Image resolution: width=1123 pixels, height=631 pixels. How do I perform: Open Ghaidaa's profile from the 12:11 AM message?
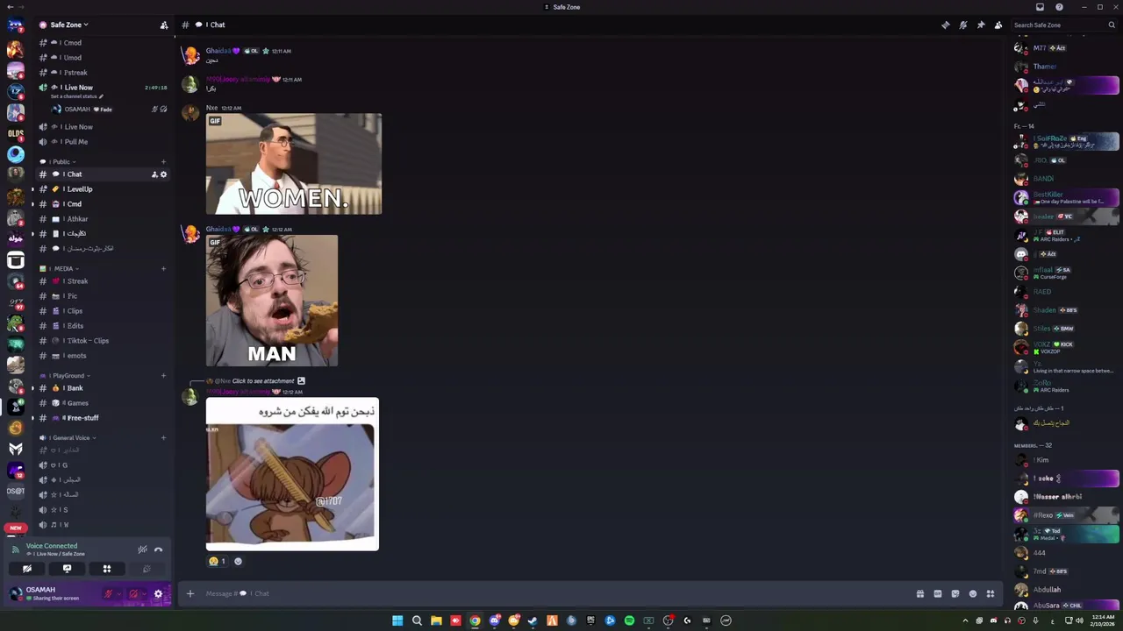tap(219, 51)
